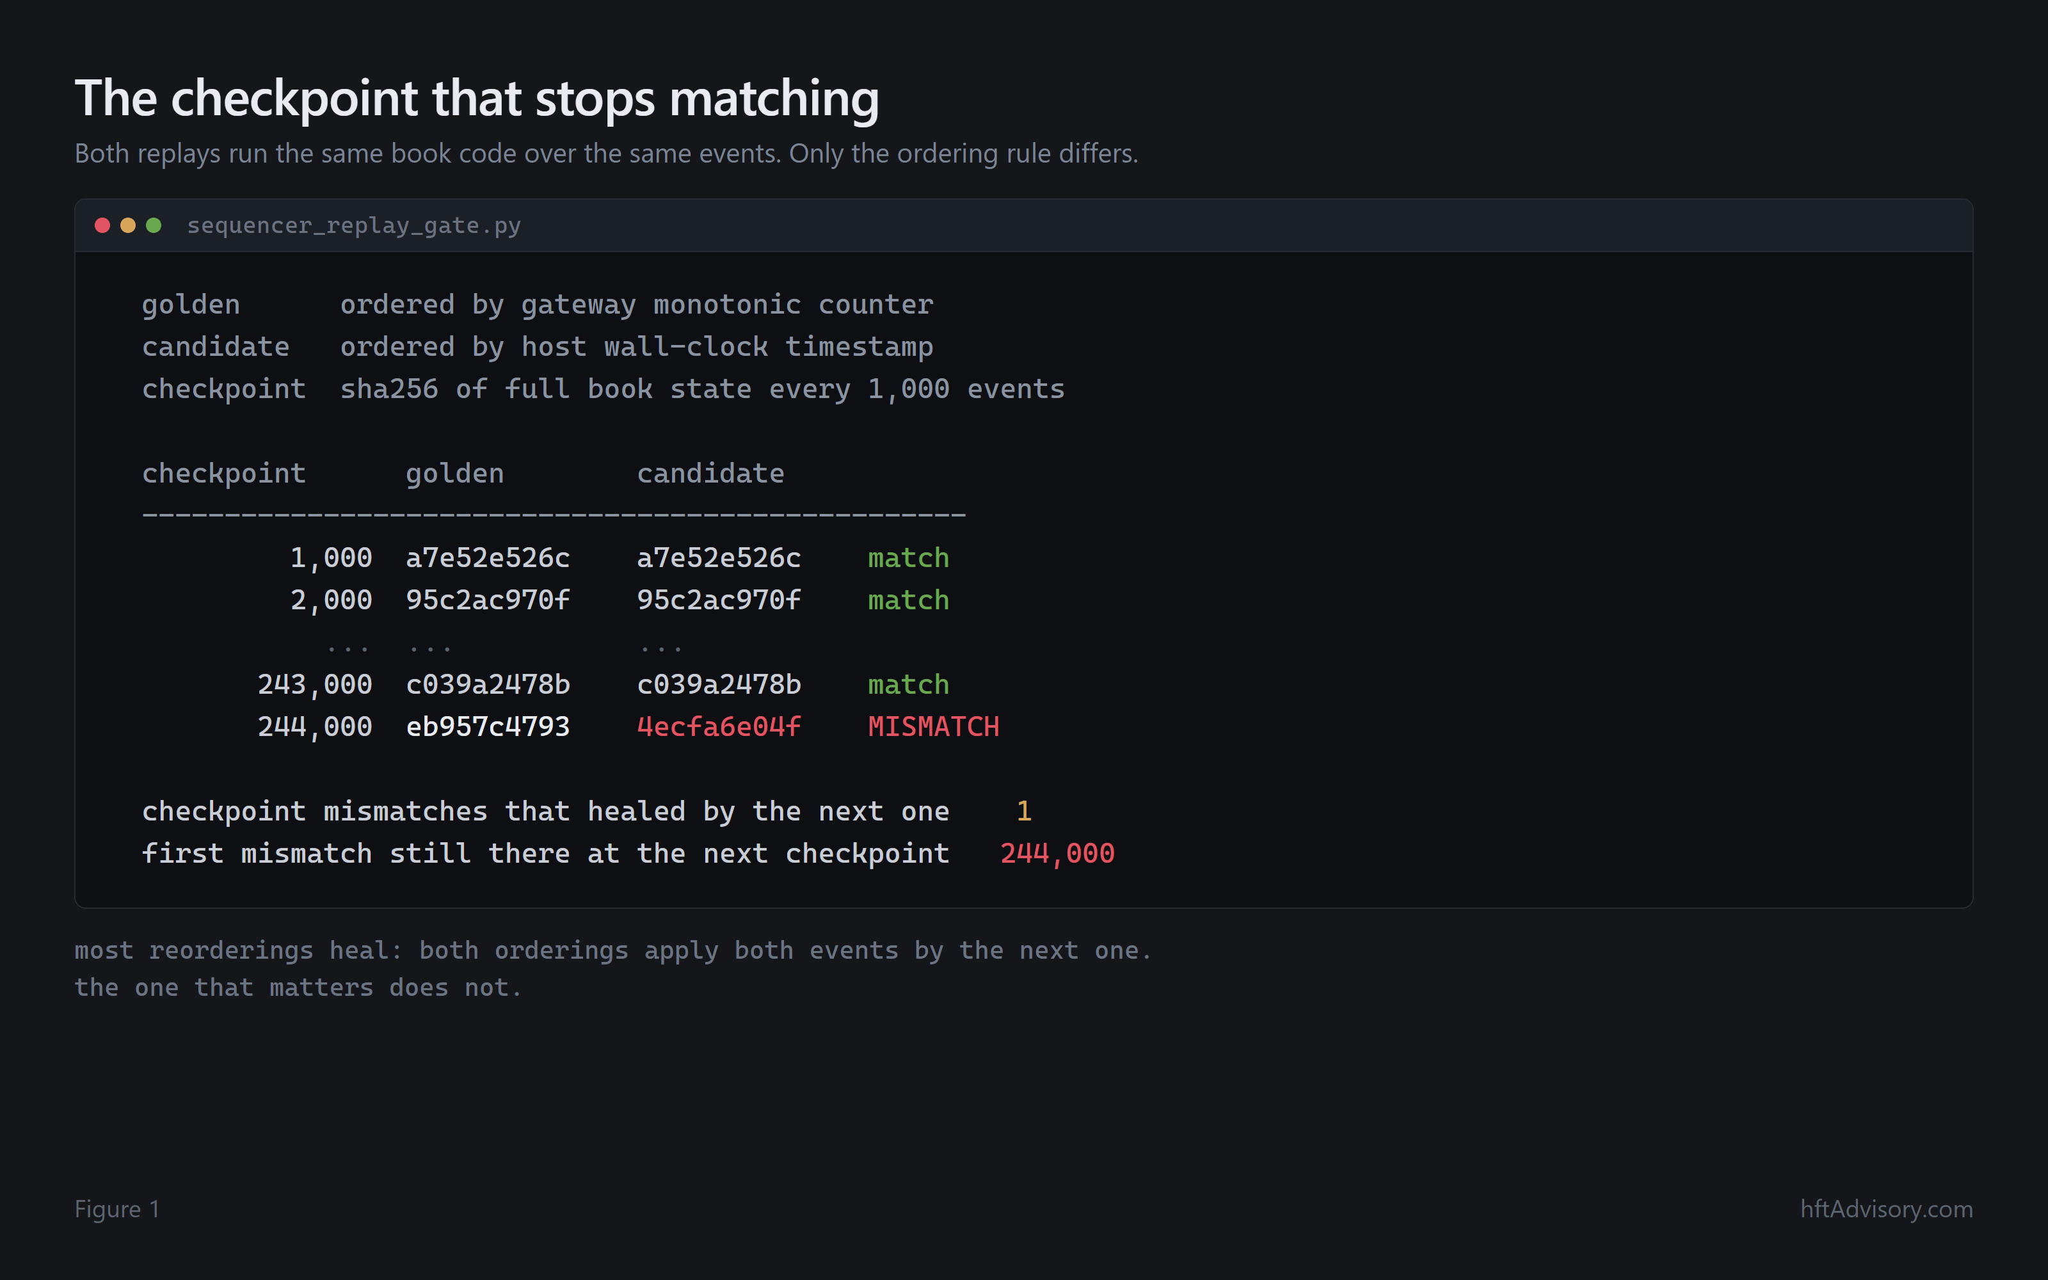
Task: Click the red window dot
Action: (102, 225)
